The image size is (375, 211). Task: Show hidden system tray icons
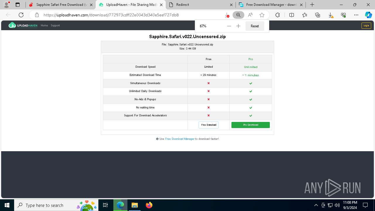tap(316, 205)
